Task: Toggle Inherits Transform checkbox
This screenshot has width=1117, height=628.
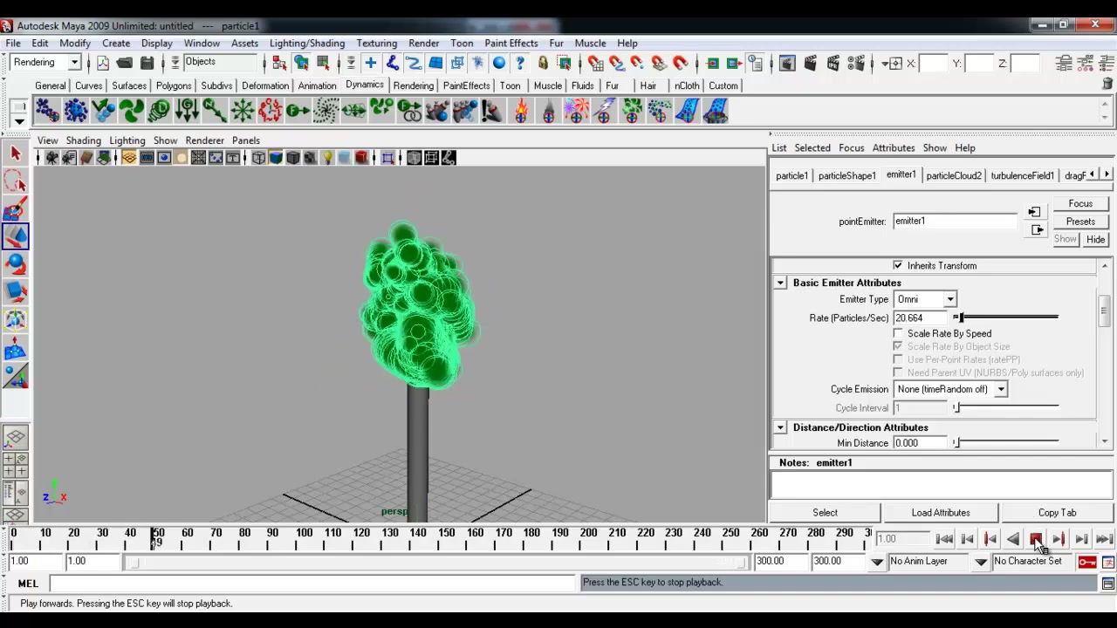Action: [898, 265]
